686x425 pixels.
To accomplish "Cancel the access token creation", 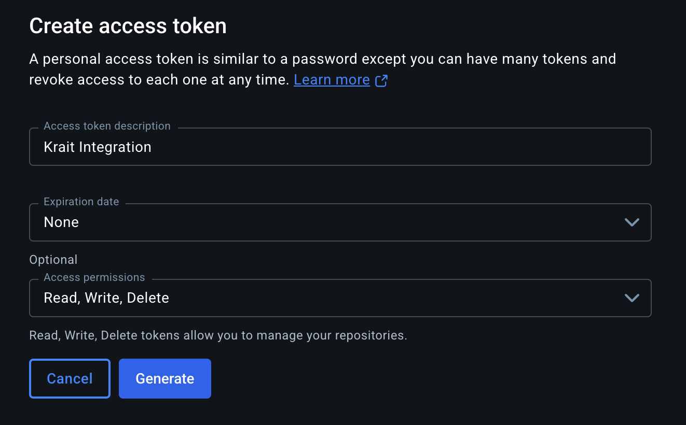I will click(70, 378).
